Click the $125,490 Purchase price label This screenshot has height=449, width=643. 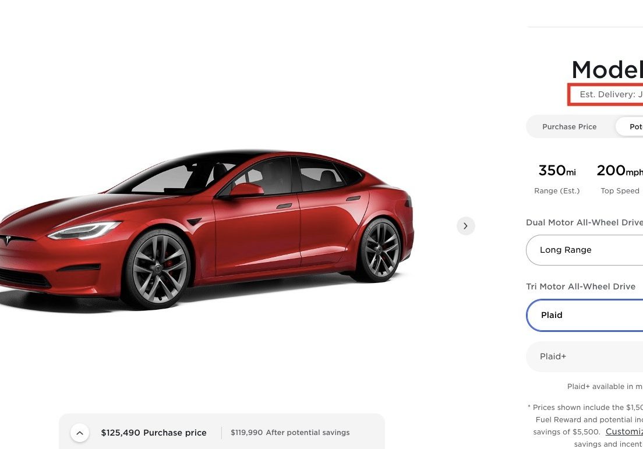pos(154,433)
